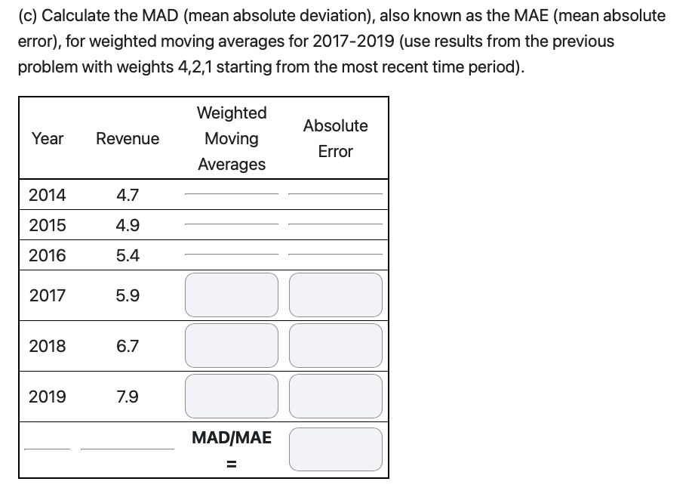The image size is (695, 500).
Task: Select the Revenue column header
Action: pos(127,138)
